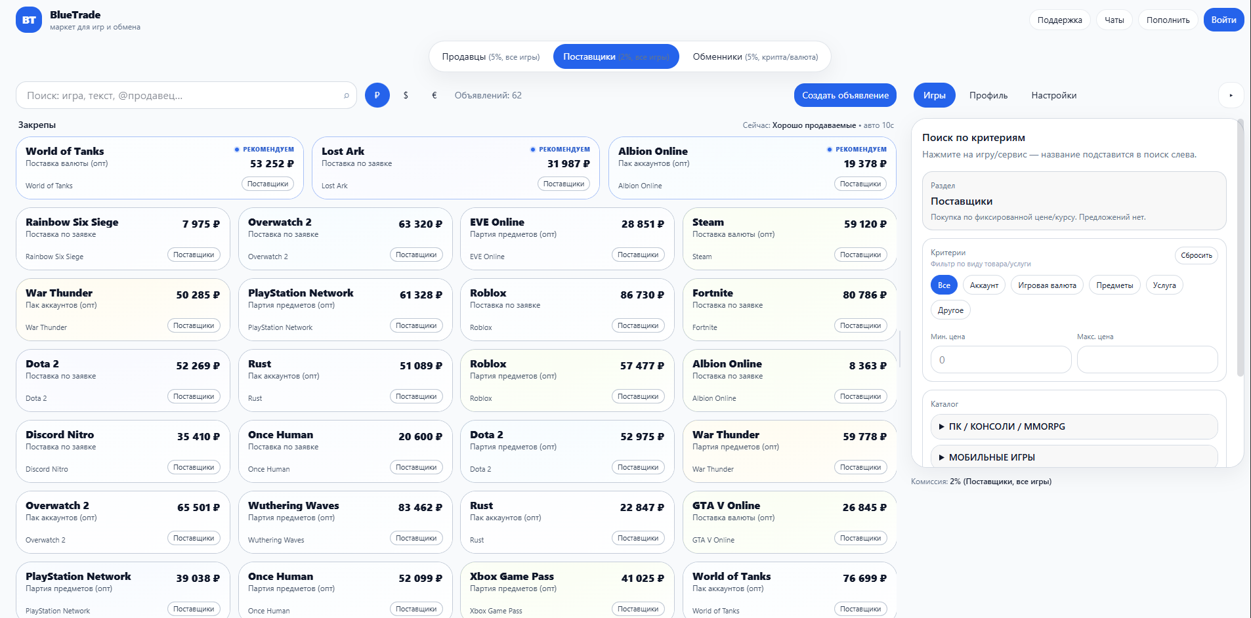Open the "Обменники" section tab

(x=755, y=57)
